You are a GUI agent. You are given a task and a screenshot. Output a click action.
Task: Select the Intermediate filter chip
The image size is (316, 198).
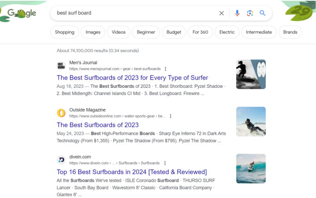pos(259,32)
